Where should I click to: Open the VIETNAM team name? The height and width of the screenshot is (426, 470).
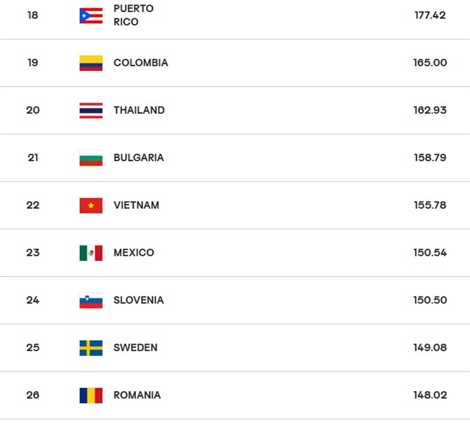[136, 205]
